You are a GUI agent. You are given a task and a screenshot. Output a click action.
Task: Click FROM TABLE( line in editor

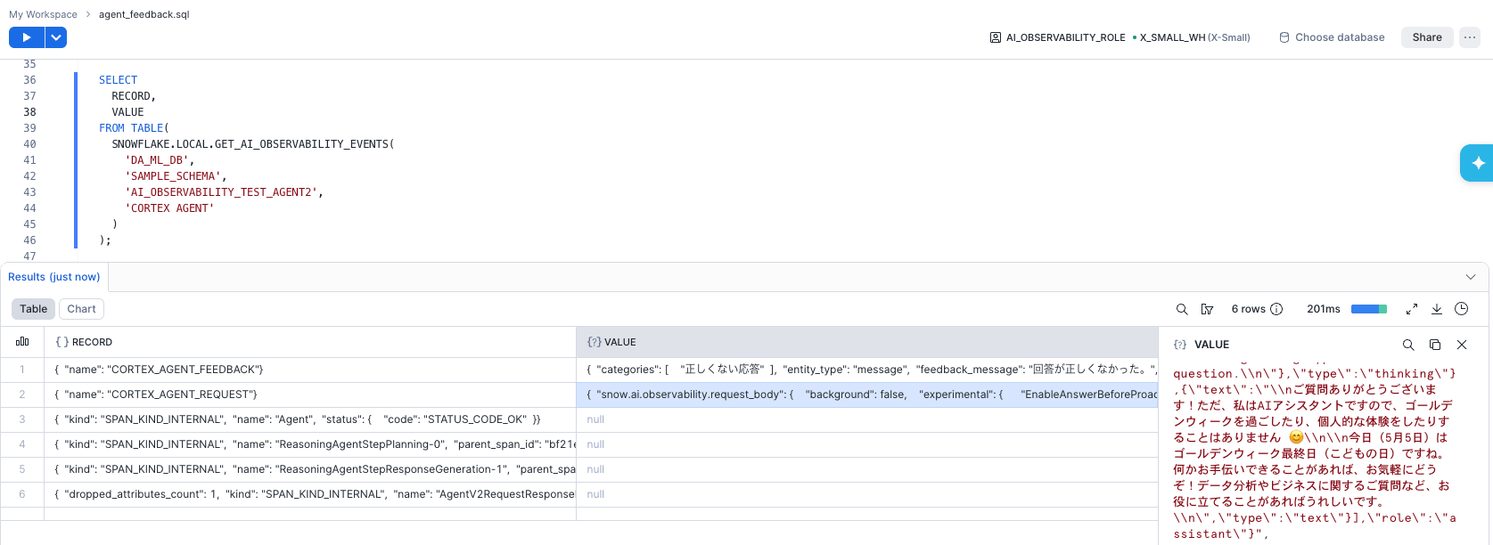pyautogui.click(x=134, y=128)
